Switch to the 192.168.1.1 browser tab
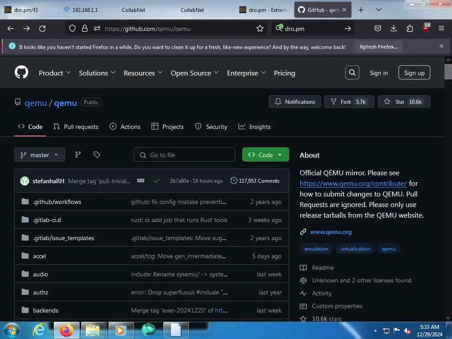 85,10
